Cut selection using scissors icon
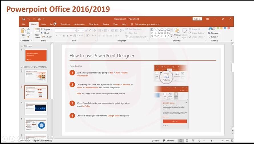This screenshot has width=254, height=144. 29,29
